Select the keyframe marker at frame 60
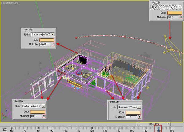 click(11, 128)
